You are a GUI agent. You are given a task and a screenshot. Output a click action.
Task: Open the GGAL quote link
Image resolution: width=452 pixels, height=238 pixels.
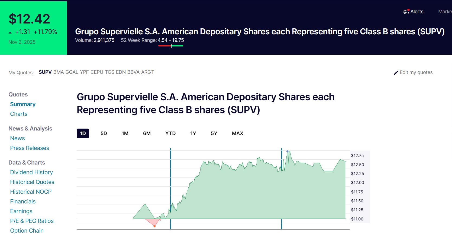coord(72,72)
